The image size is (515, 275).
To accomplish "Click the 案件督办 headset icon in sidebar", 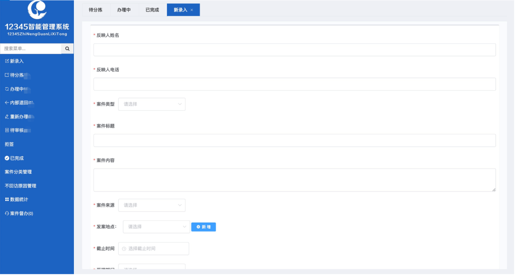I will coord(7,213).
